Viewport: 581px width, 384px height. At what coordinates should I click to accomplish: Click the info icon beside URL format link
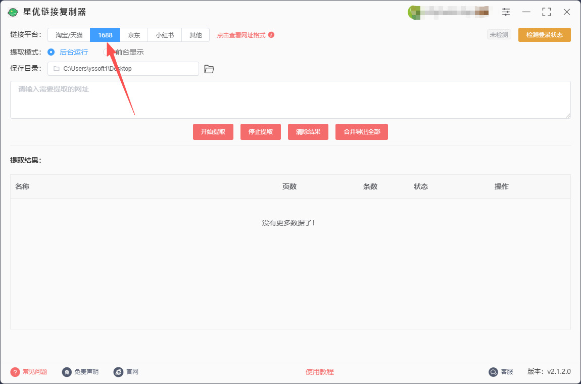click(x=271, y=35)
